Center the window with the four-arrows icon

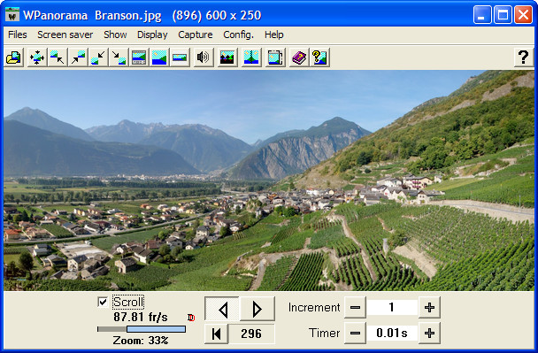36,58
